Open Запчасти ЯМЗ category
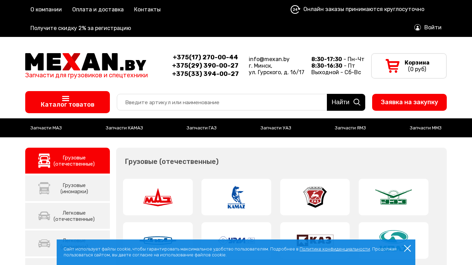 pos(350,128)
